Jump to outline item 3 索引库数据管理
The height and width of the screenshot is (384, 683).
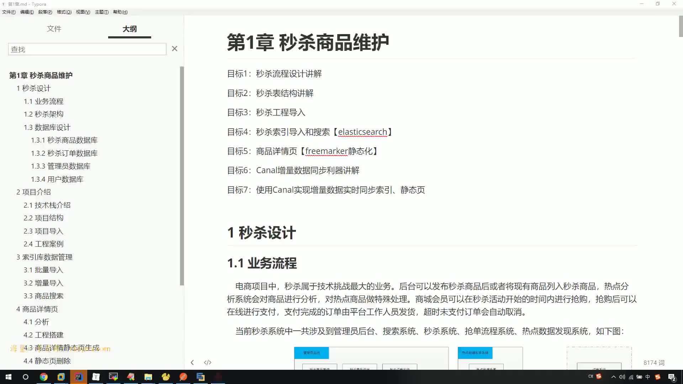click(44, 257)
